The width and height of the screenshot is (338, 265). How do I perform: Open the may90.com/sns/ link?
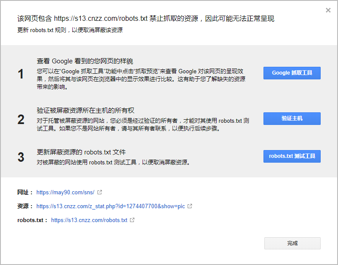pyautogui.click(x=65, y=192)
